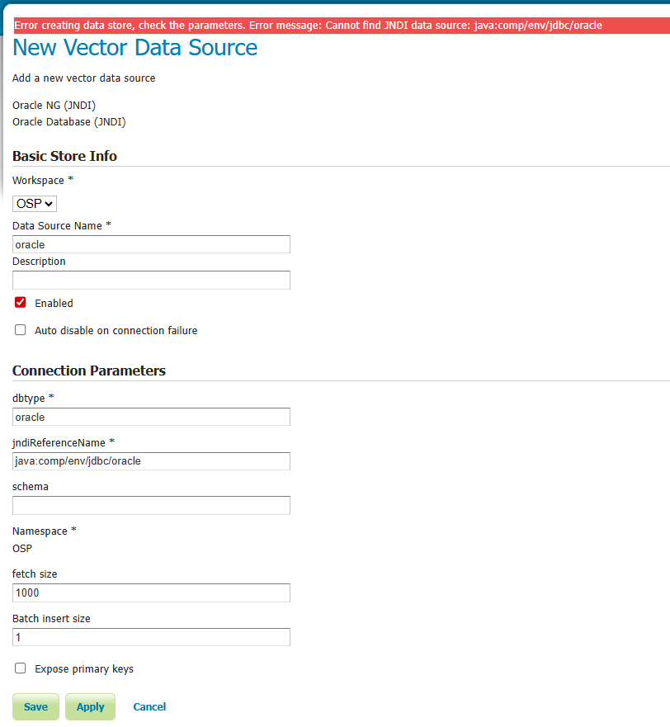Check Expose primary keys
670x727 pixels.
click(x=20, y=668)
